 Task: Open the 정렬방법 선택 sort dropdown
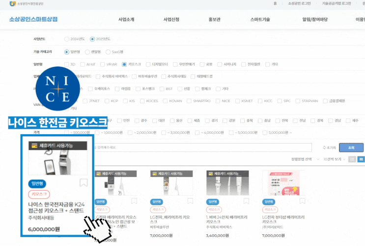point(305,159)
